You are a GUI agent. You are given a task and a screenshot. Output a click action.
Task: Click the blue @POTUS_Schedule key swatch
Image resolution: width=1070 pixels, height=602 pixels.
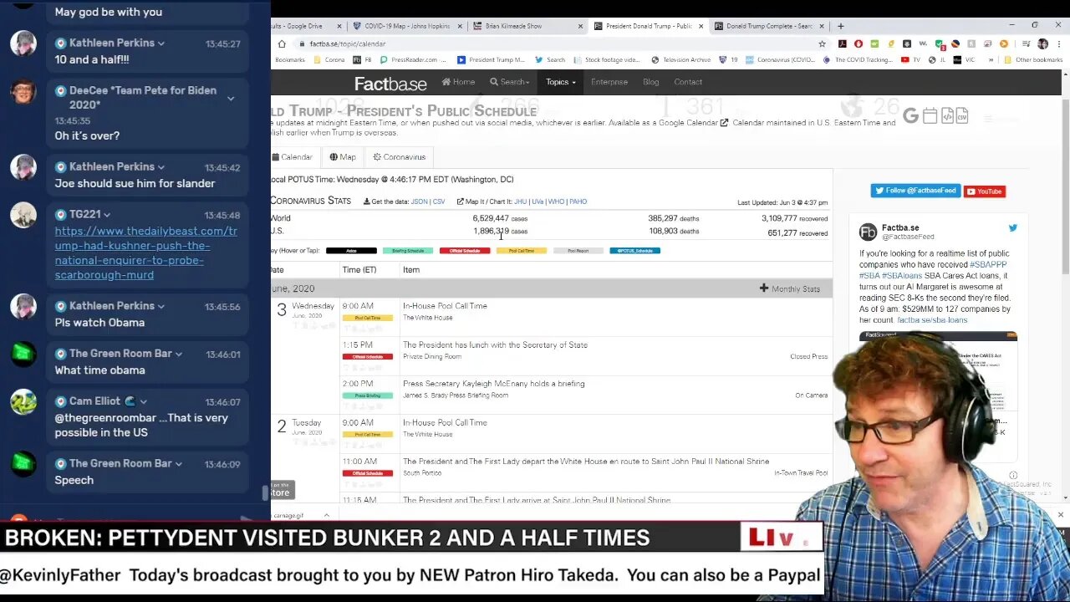tap(634, 251)
